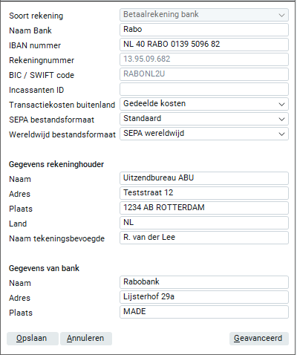Focus the empty Incassanten ID field
This screenshot has width=297, height=355.
pyautogui.click(x=204, y=89)
